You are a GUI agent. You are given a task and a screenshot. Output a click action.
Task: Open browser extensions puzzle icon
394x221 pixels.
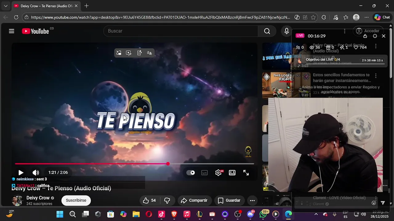pyautogui.click(x=324, y=17)
